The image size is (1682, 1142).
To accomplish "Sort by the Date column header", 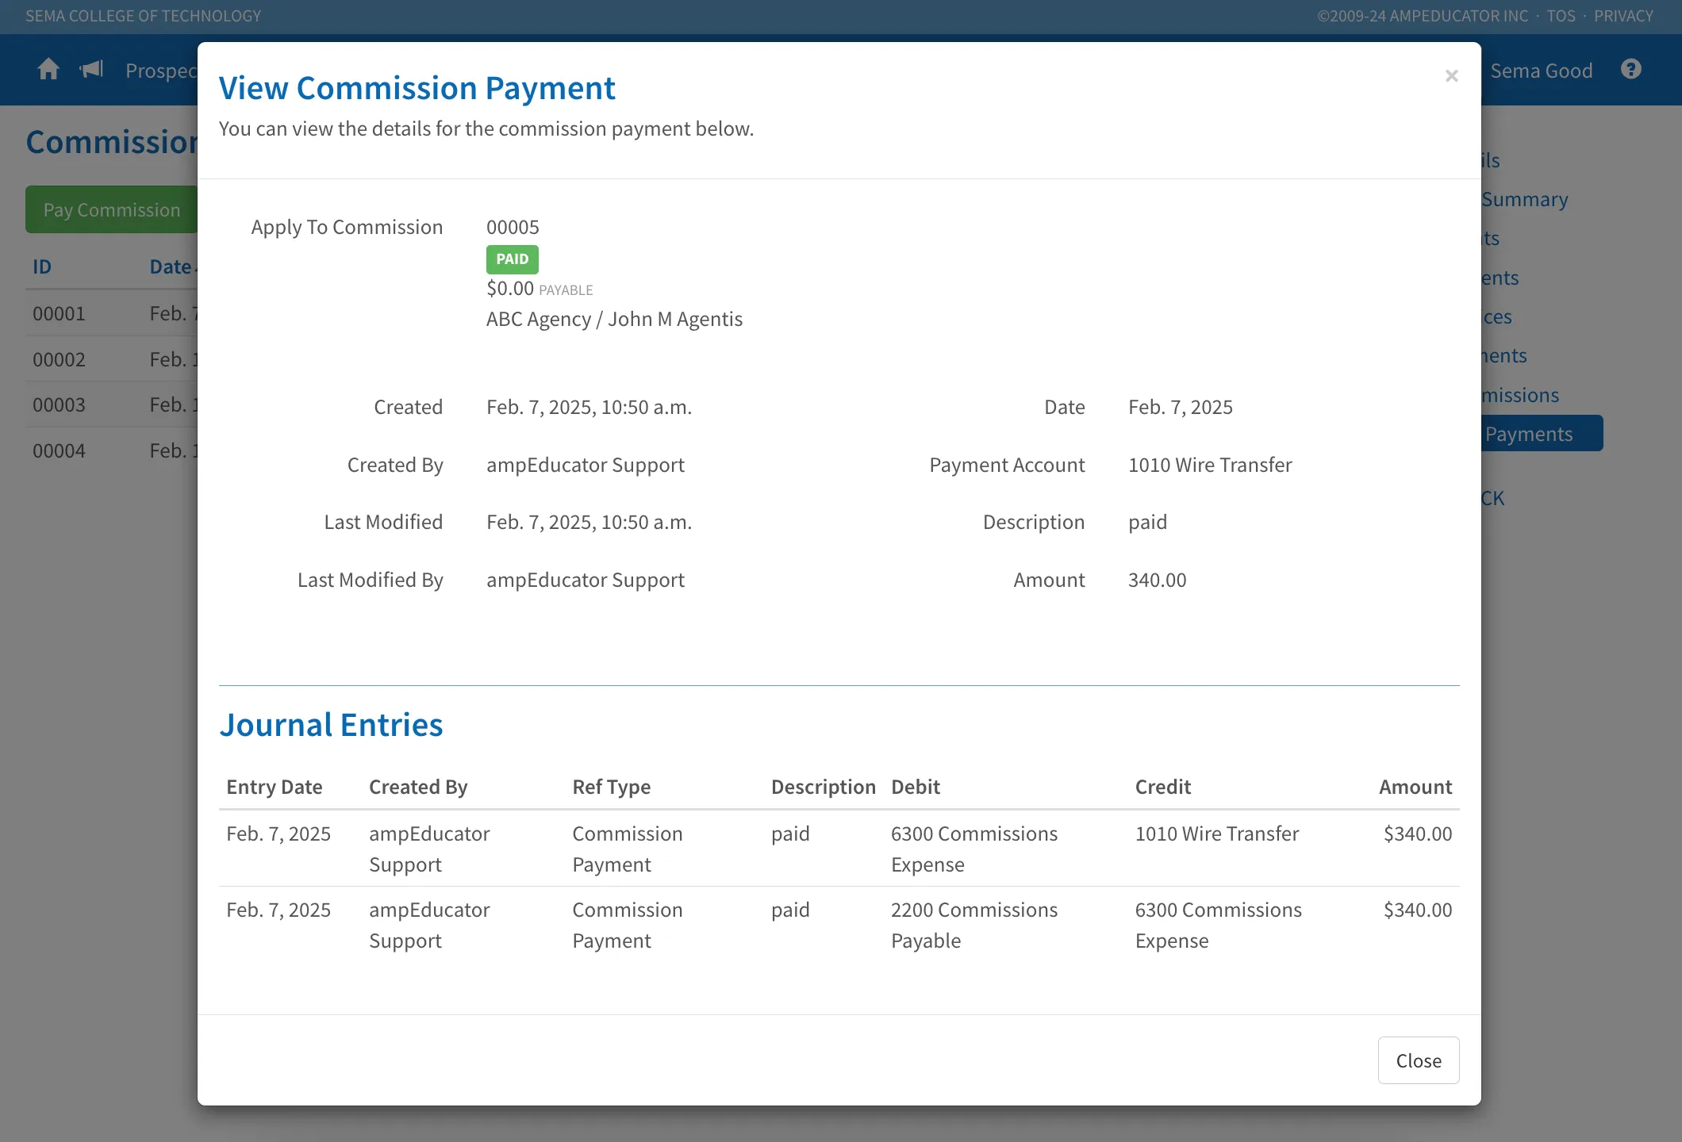I will tap(172, 266).
